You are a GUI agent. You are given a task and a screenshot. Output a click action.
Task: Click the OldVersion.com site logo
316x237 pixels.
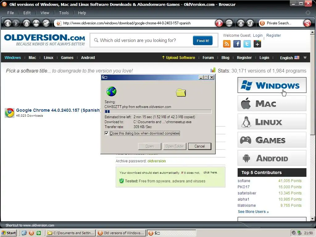pyautogui.click(x=44, y=40)
